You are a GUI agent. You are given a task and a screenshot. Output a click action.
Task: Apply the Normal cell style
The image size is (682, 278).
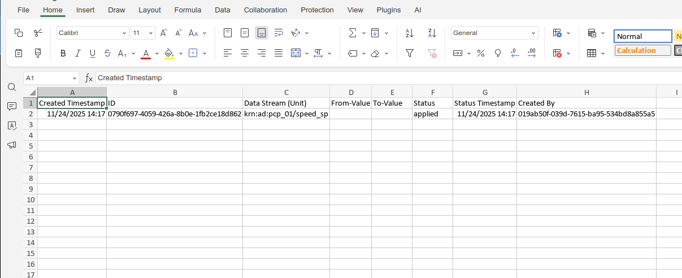point(642,36)
